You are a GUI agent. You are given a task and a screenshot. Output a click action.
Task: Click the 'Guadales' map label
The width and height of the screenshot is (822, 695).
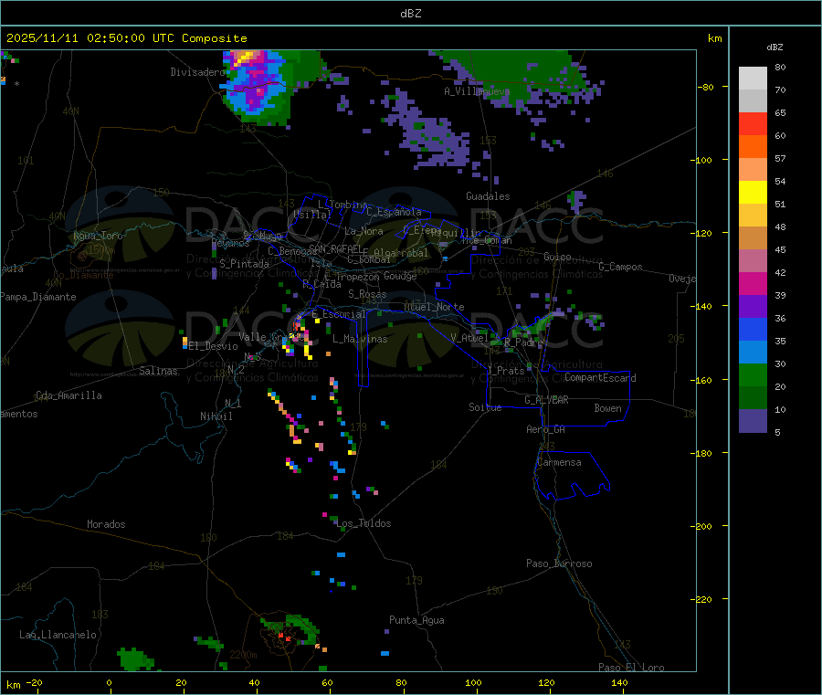(488, 196)
